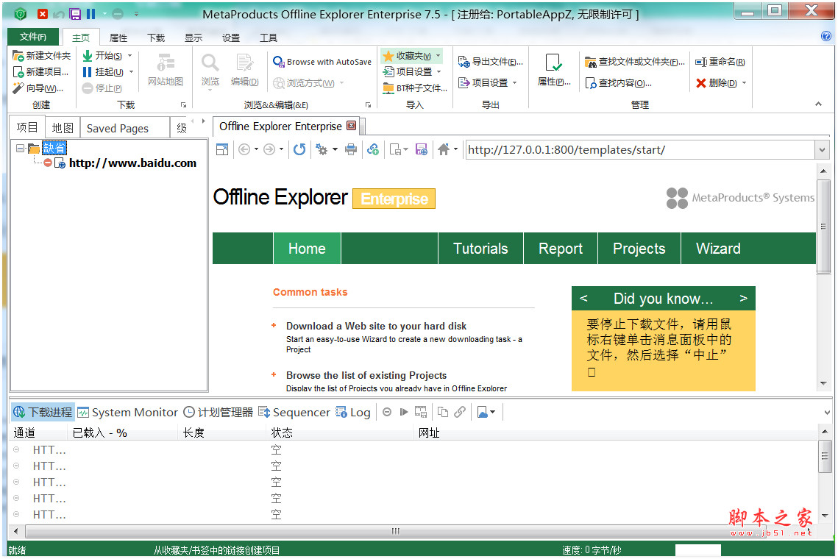Open the Site Map (网站地图) button

tap(166, 70)
